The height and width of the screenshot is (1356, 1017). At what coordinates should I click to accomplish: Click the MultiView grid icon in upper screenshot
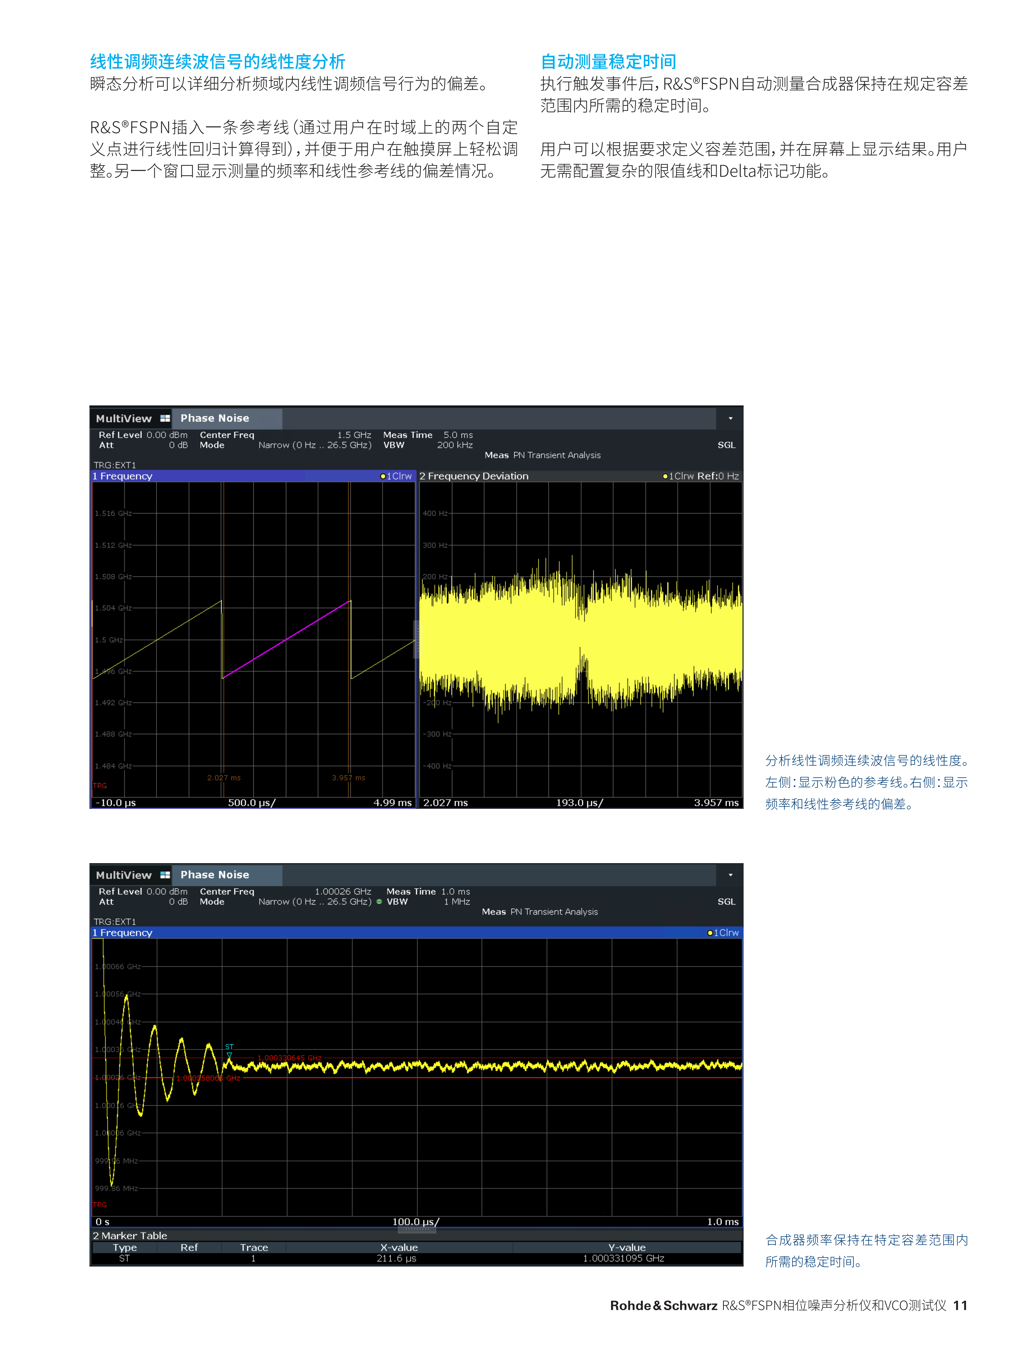165,418
